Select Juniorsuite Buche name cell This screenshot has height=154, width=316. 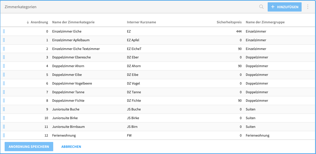[x=66, y=109]
